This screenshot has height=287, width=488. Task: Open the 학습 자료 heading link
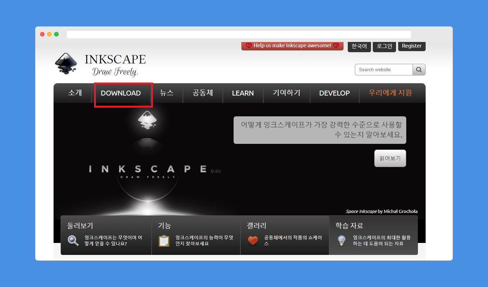[x=349, y=226]
